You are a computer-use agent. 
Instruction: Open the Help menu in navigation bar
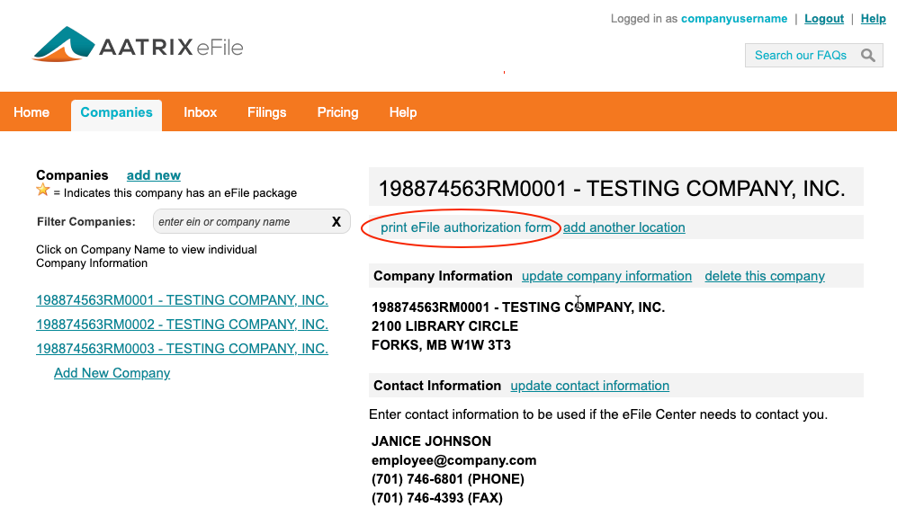click(402, 111)
